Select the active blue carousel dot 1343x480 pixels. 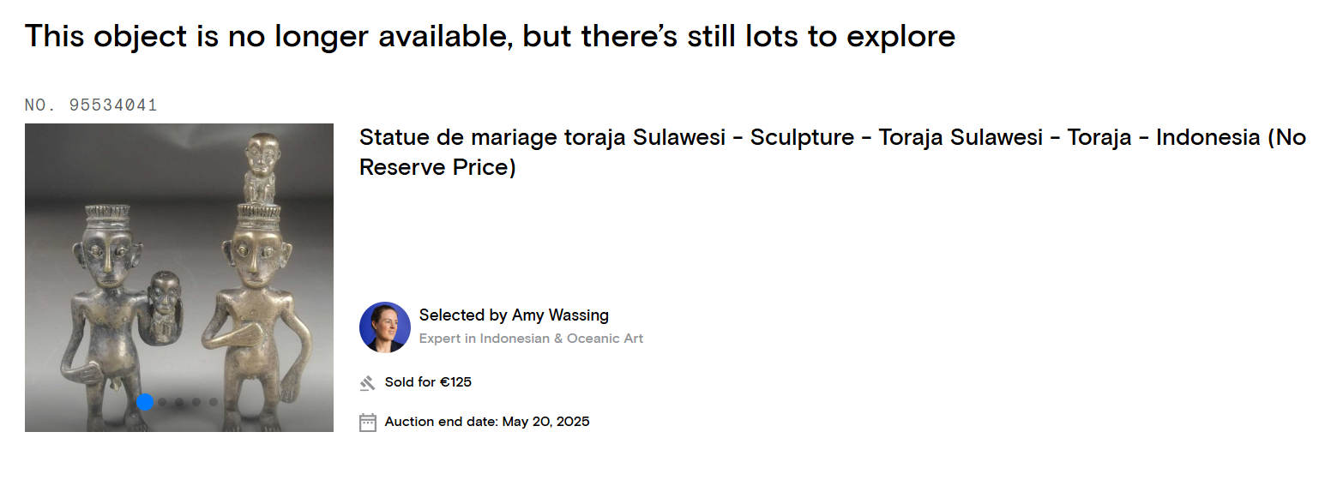coord(145,402)
